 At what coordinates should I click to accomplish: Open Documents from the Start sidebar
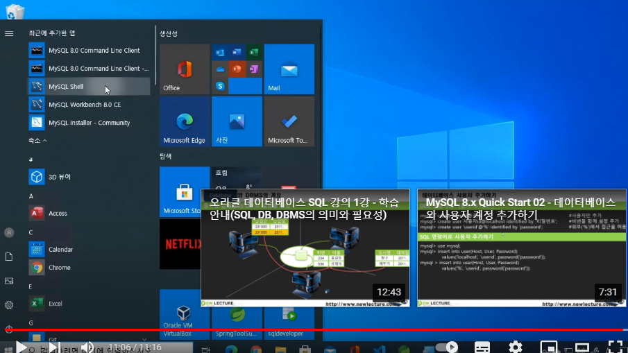point(9,257)
